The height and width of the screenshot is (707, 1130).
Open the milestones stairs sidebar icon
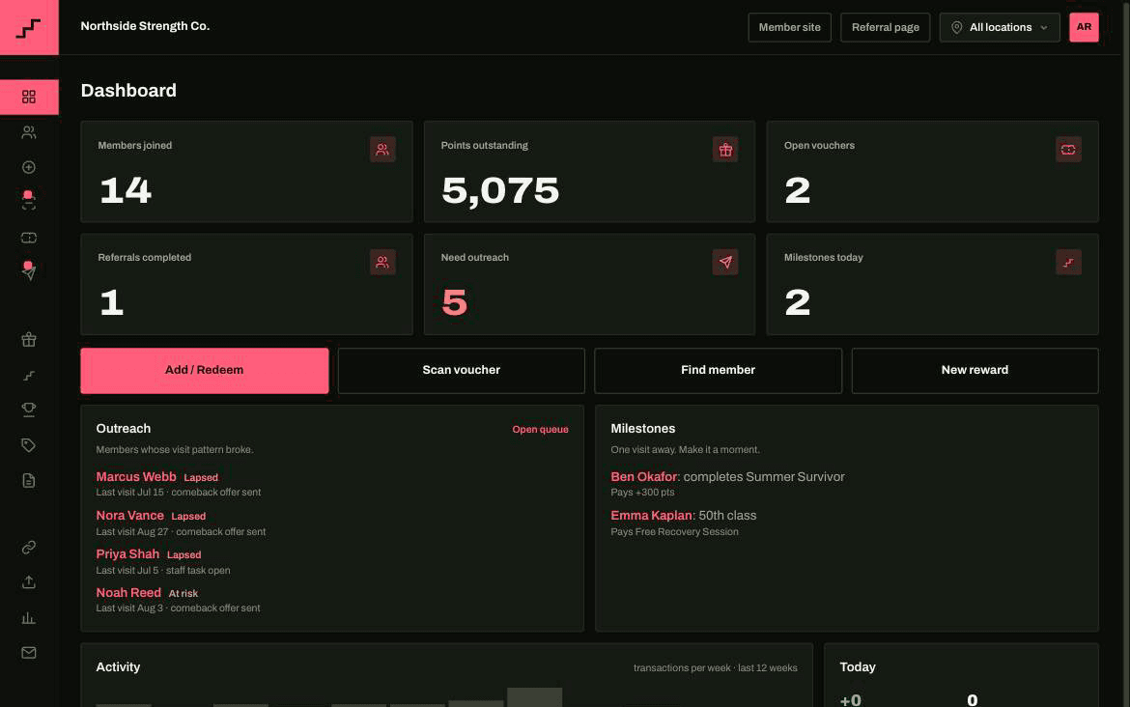(x=29, y=376)
